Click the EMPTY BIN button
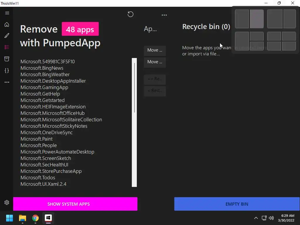 (237, 204)
